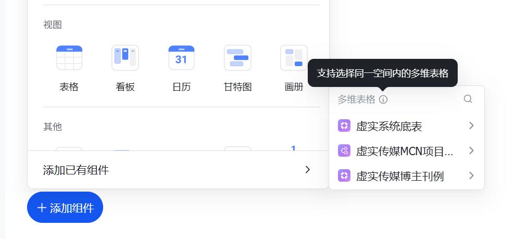Click the purple icon of 虚实系统底表

coord(344,125)
